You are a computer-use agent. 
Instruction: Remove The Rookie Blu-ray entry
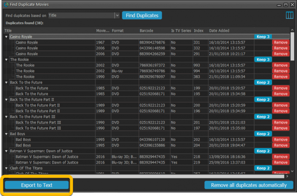(281, 71)
